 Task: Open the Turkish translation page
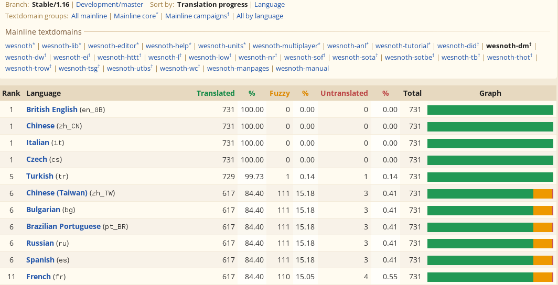click(x=40, y=176)
